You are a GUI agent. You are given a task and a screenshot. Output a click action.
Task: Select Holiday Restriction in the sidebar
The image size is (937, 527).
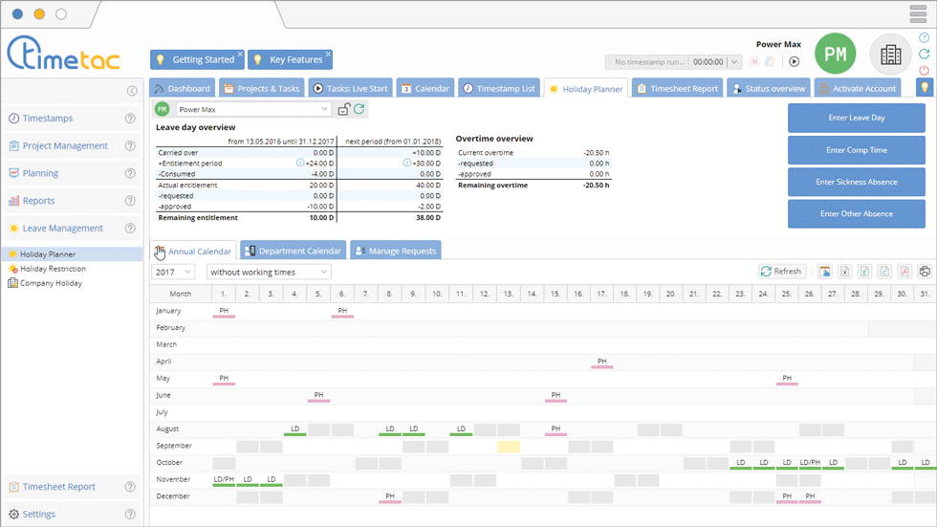53,269
